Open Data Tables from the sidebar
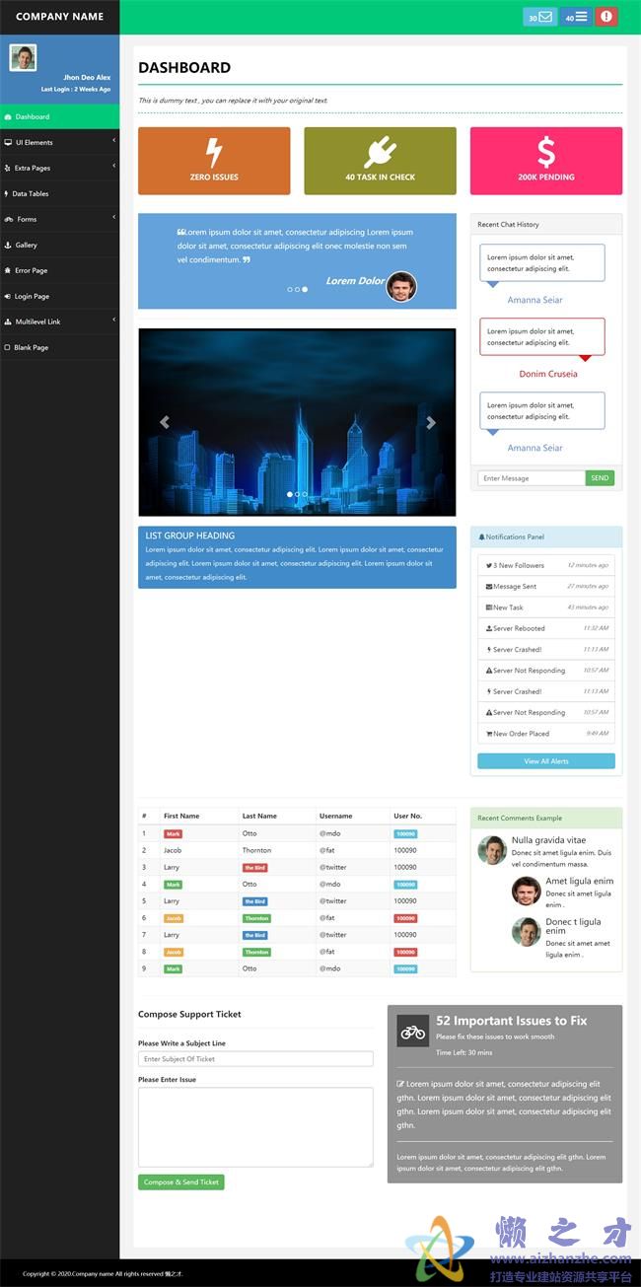Viewport: 641px width, 1287px height. [31, 193]
